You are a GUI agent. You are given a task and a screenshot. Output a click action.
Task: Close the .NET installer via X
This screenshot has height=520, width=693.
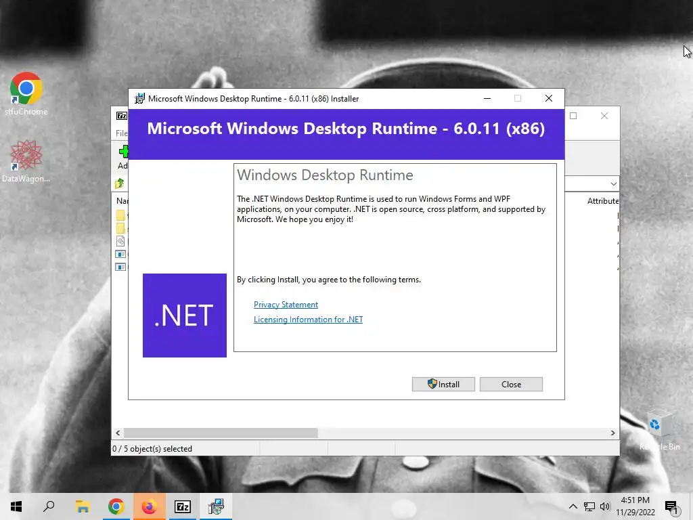coord(548,99)
